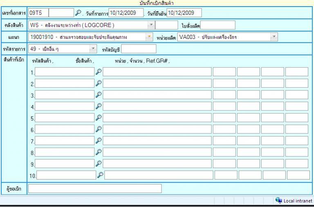The height and width of the screenshot is (207, 314).
Task: Click the document number field after 09T5
Action: point(61,13)
